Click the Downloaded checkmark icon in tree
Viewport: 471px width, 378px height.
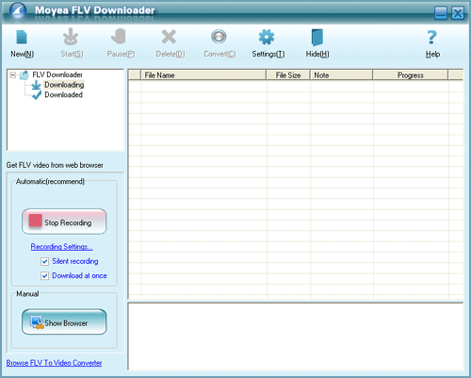(x=37, y=95)
